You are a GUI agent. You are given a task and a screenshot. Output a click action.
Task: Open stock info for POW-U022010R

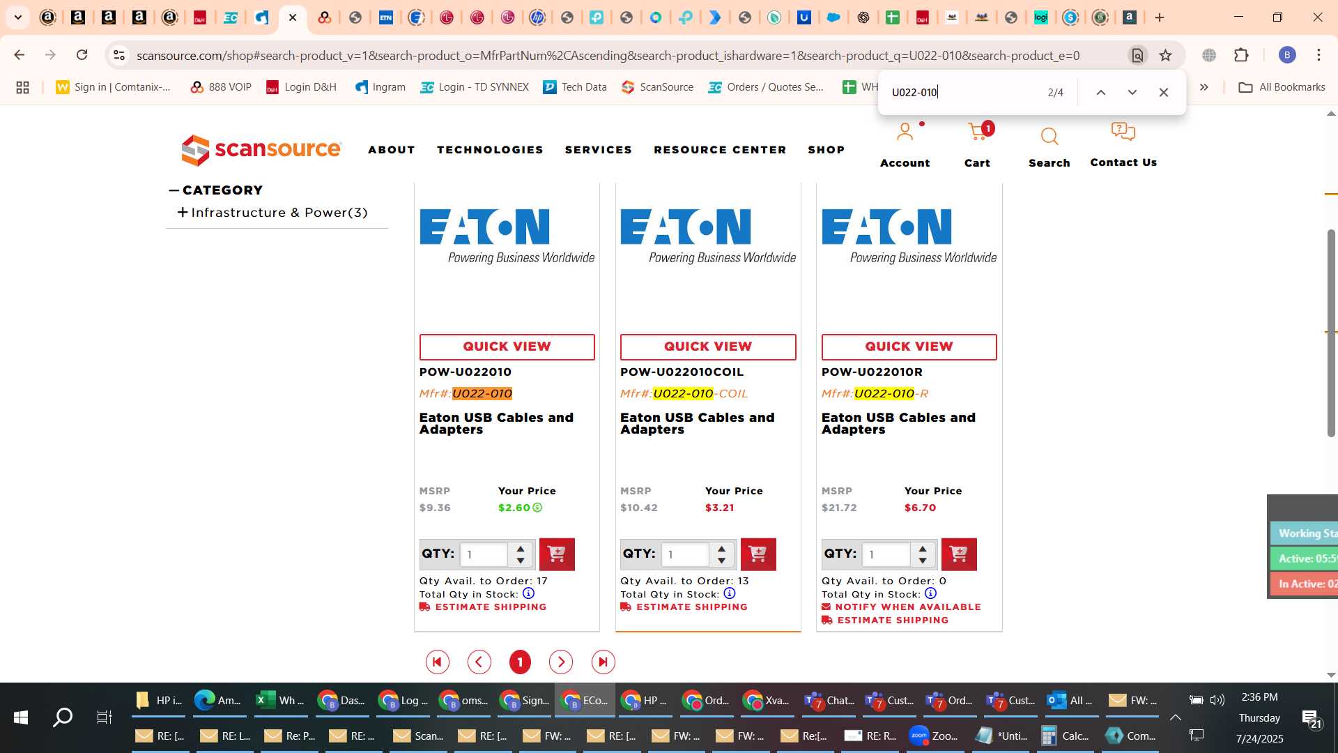point(930,593)
